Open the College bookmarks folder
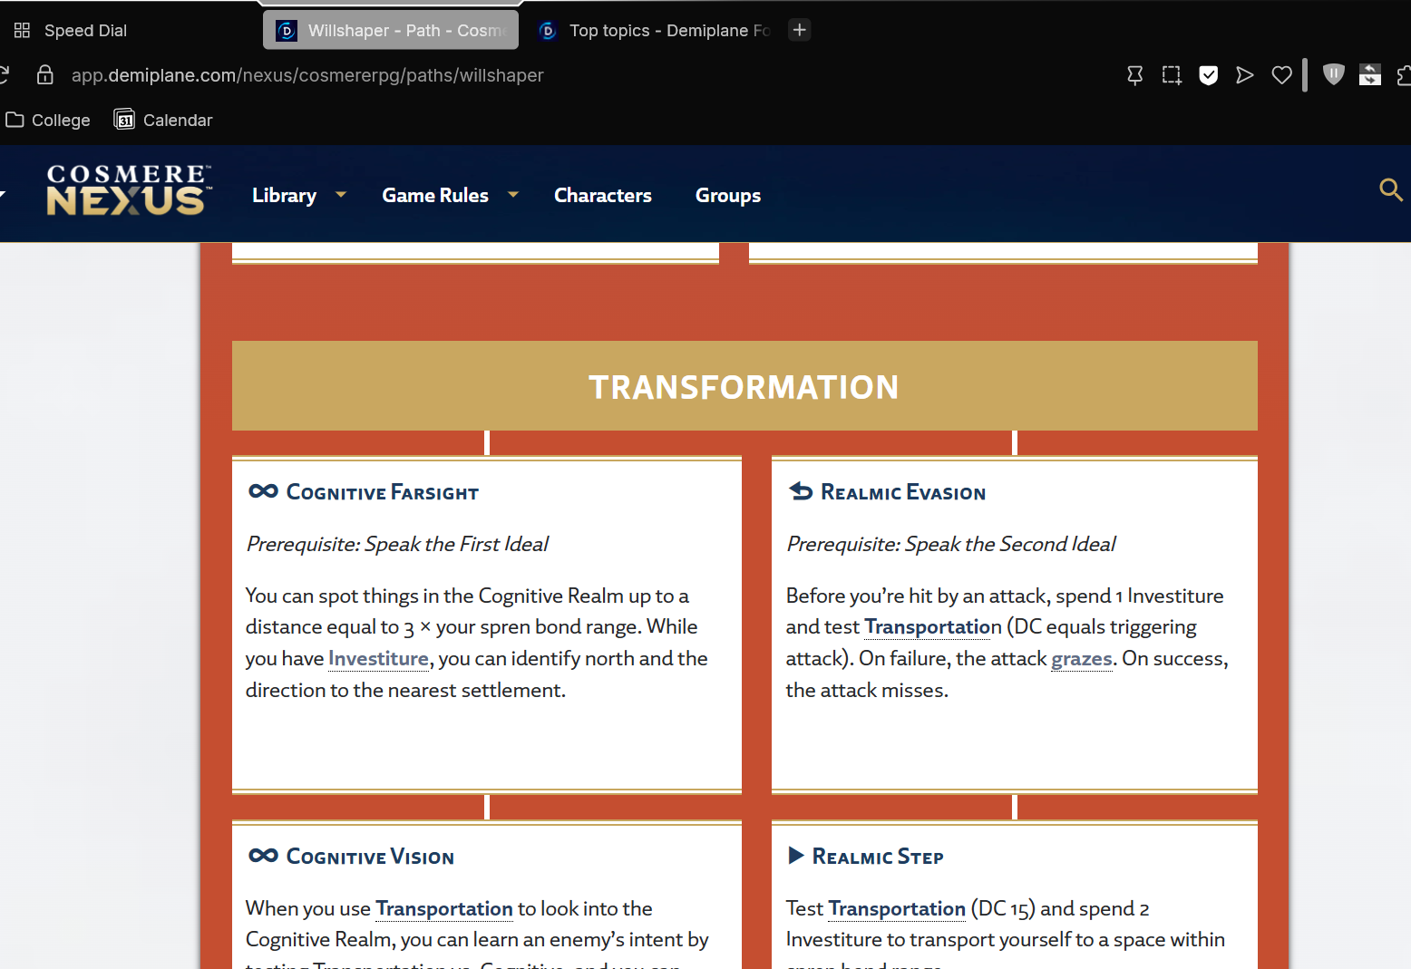The width and height of the screenshot is (1411, 969). pyautogui.click(x=49, y=121)
